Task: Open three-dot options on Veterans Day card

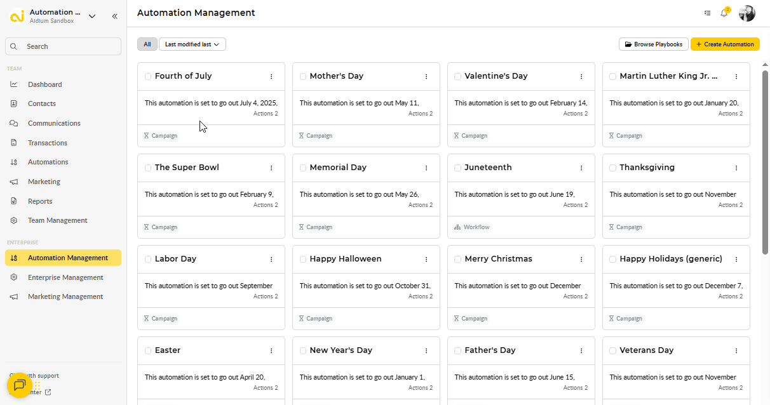Action: click(736, 350)
